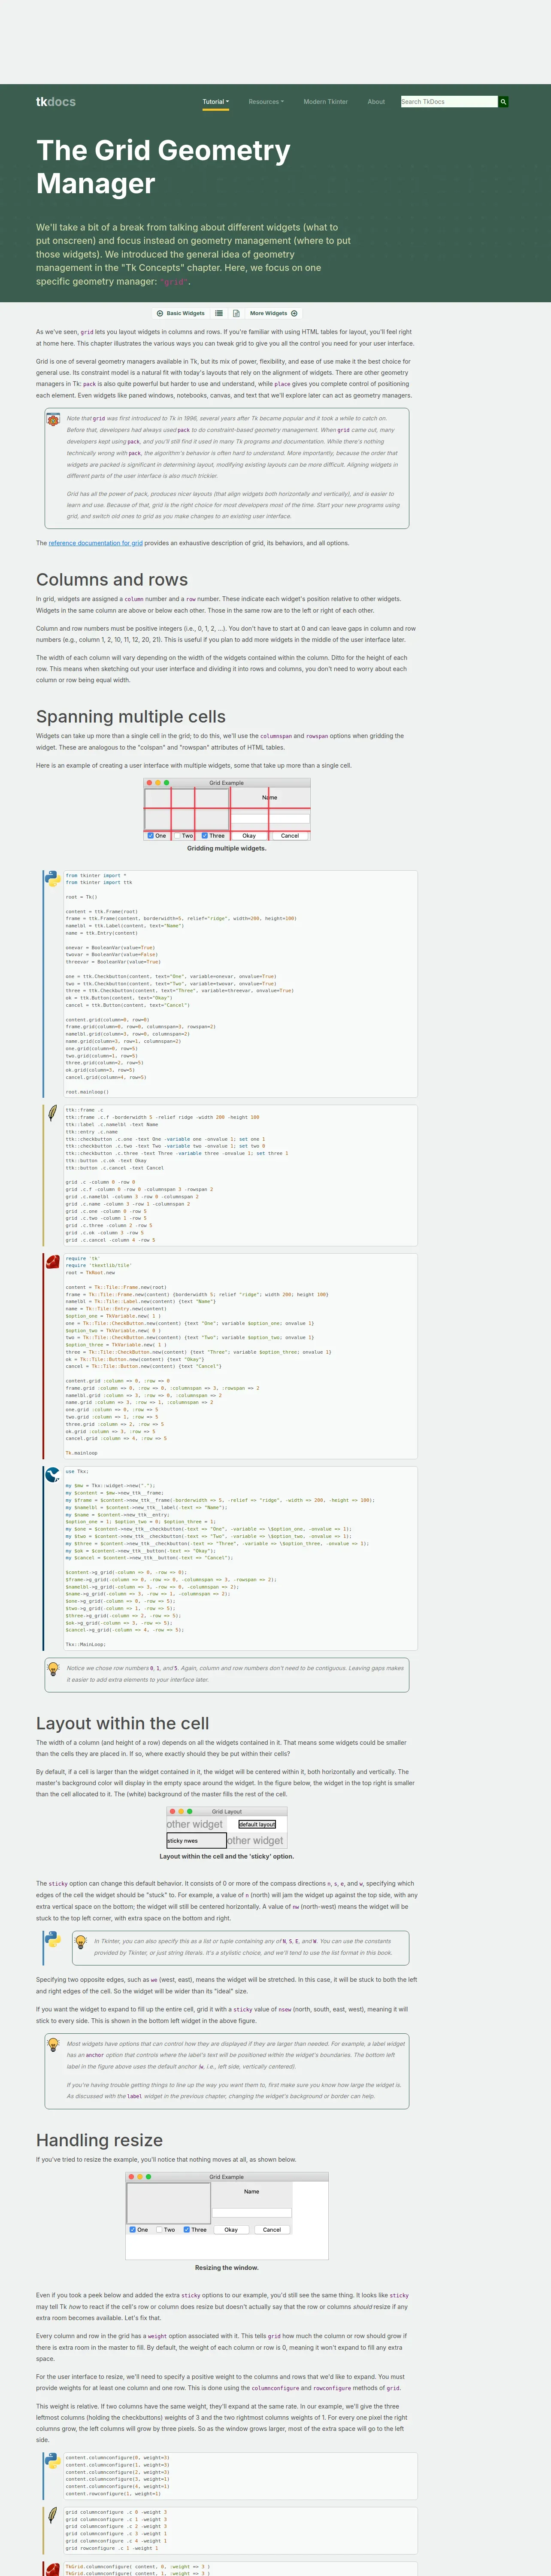
Task: Open the Modern Tkinter nav item
Action: pos(326,102)
